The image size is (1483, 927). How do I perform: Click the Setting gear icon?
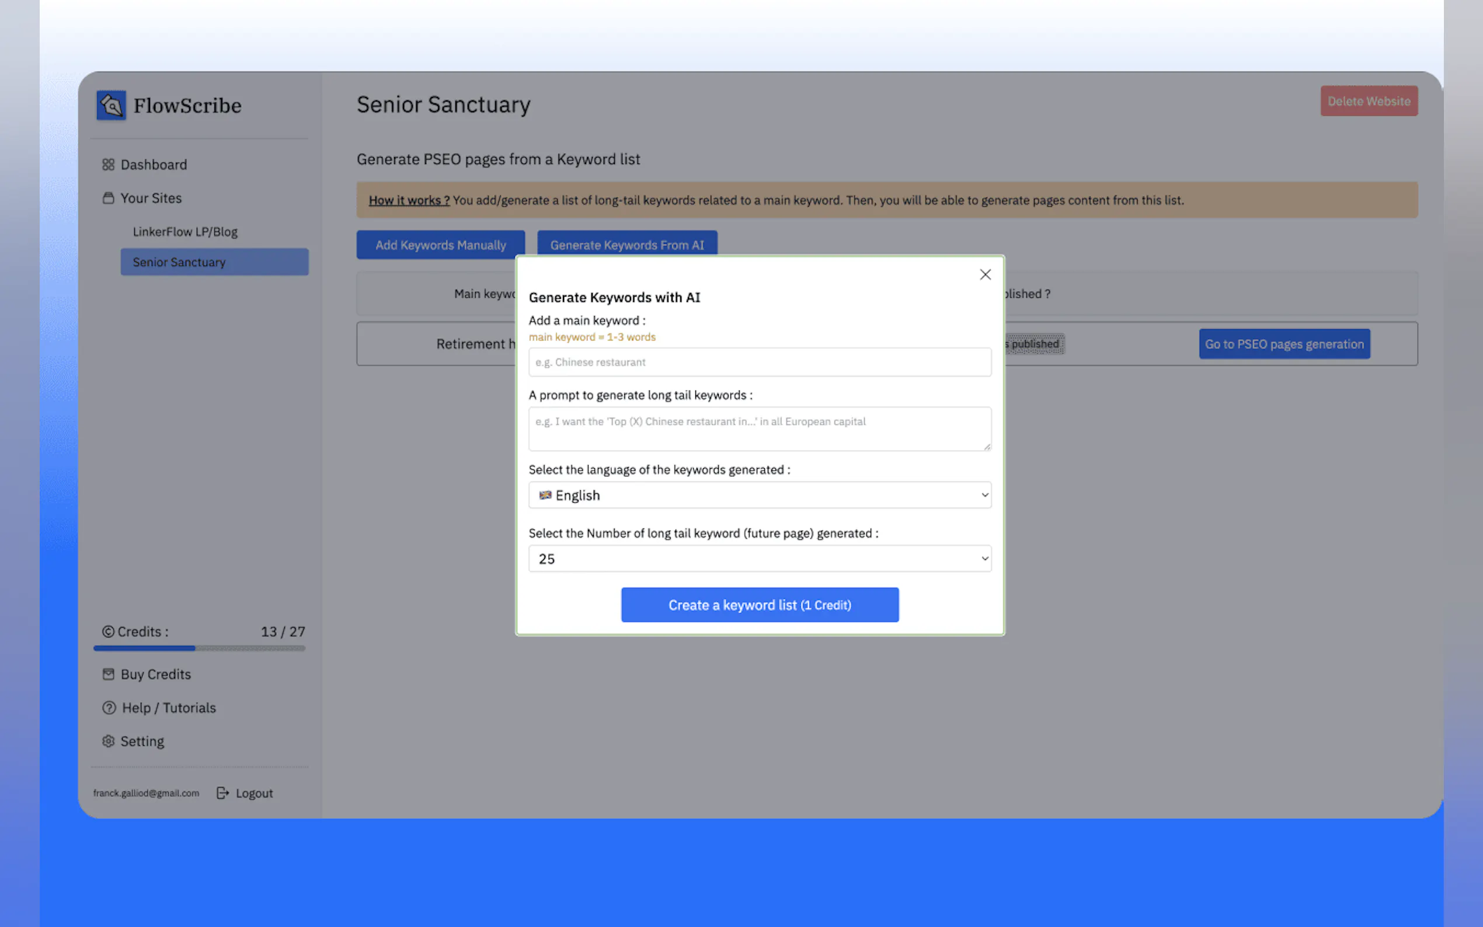coord(109,741)
